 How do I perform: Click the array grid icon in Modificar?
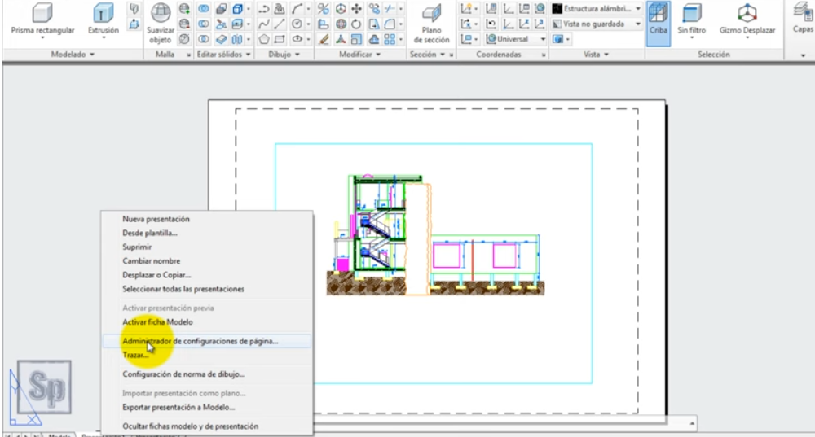click(x=390, y=39)
